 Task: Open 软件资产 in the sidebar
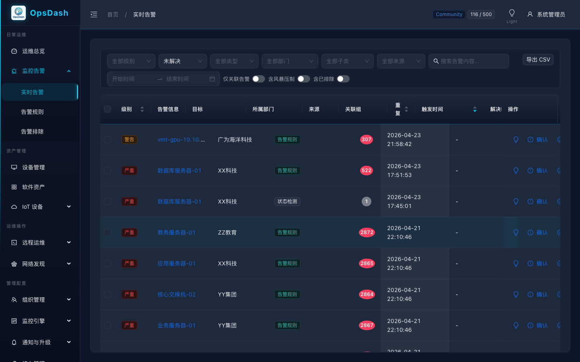(40, 187)
